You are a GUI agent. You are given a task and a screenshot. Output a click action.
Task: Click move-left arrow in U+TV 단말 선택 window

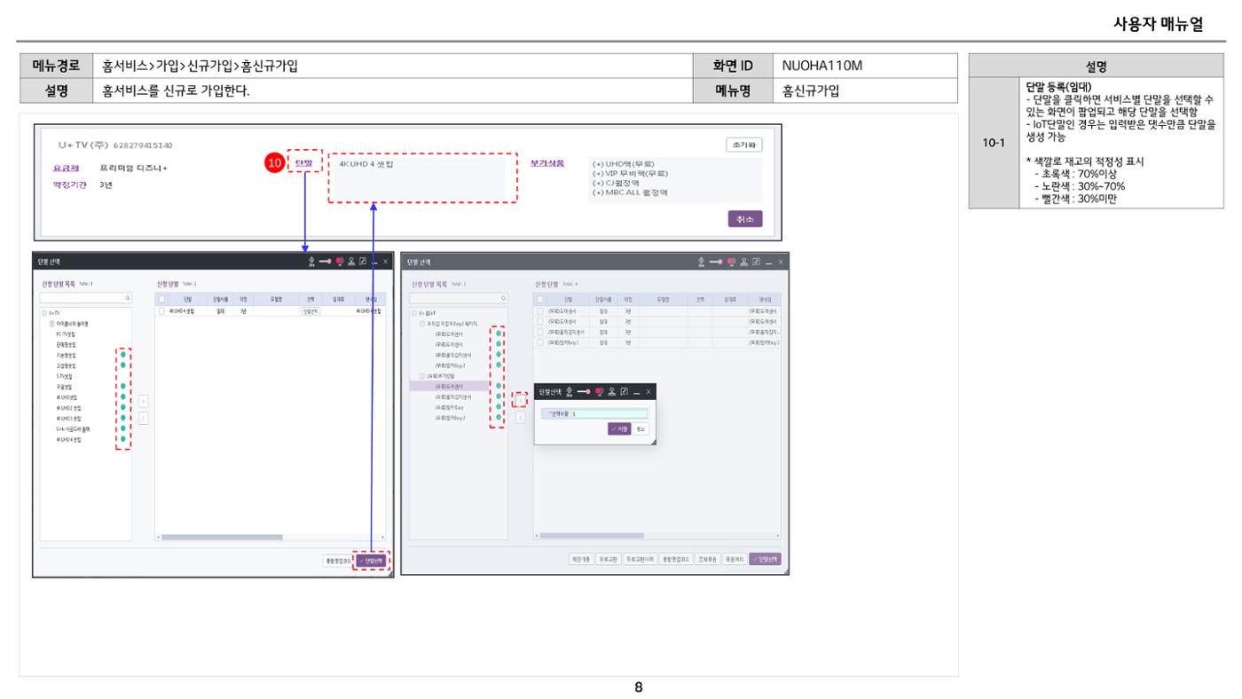pyautogui.click(x=143, y=418)
